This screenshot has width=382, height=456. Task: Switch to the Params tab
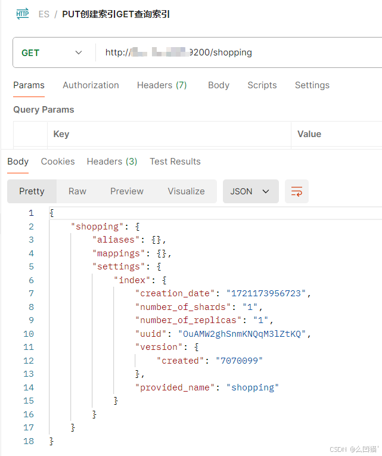pos(29,85)
